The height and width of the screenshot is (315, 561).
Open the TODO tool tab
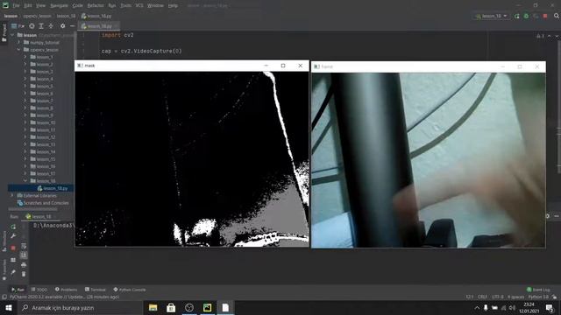(x=39, y=290)
